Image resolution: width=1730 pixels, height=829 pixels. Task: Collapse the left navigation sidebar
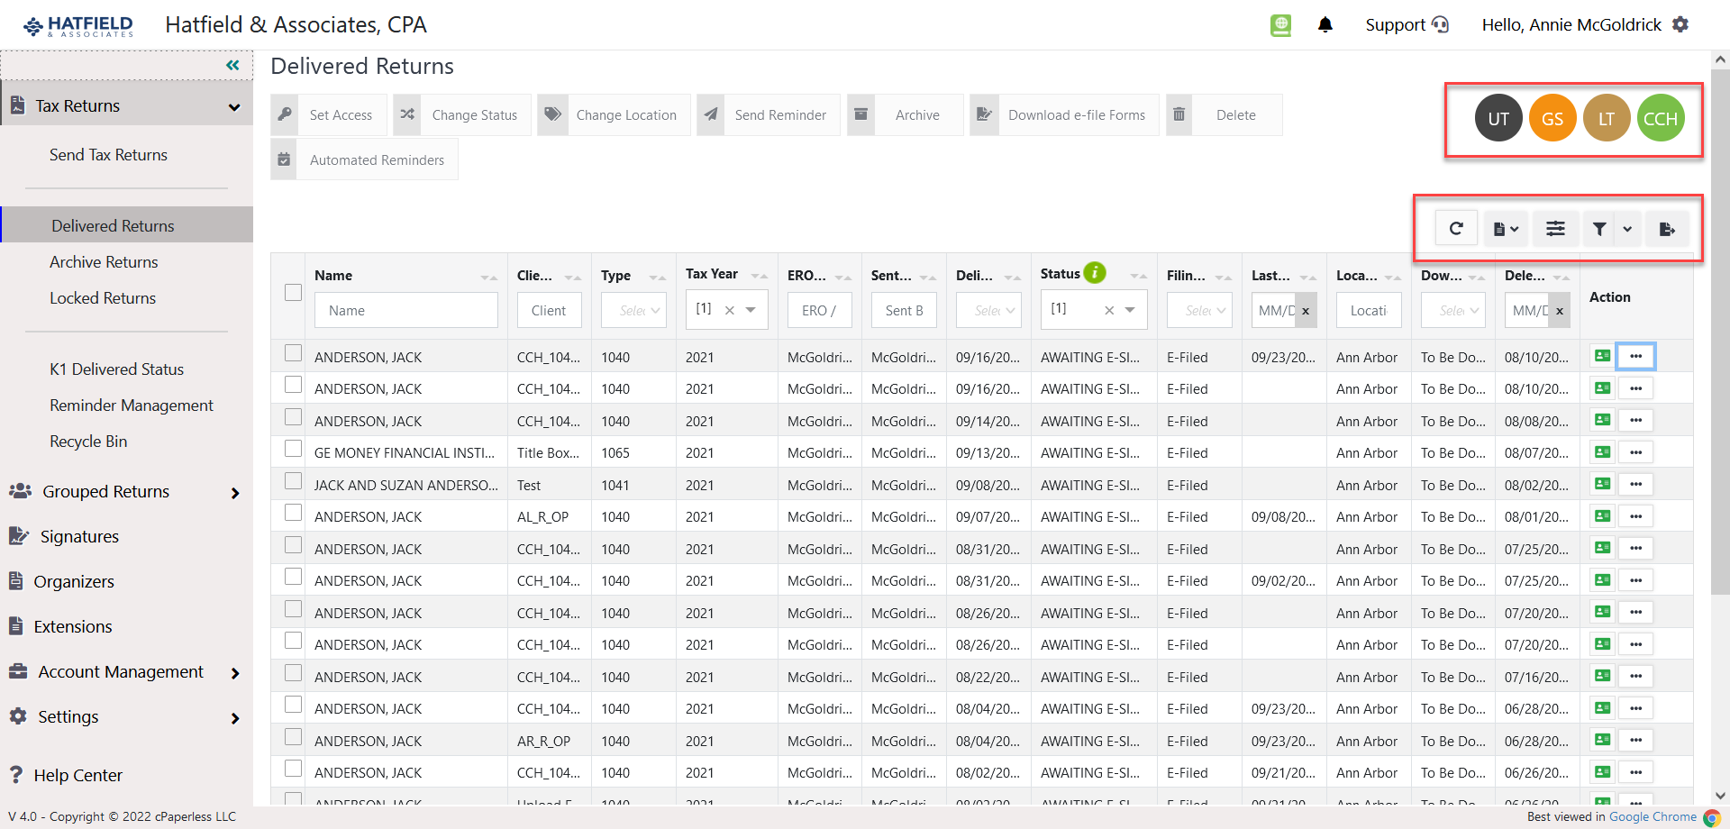click(x=232, y=64)
